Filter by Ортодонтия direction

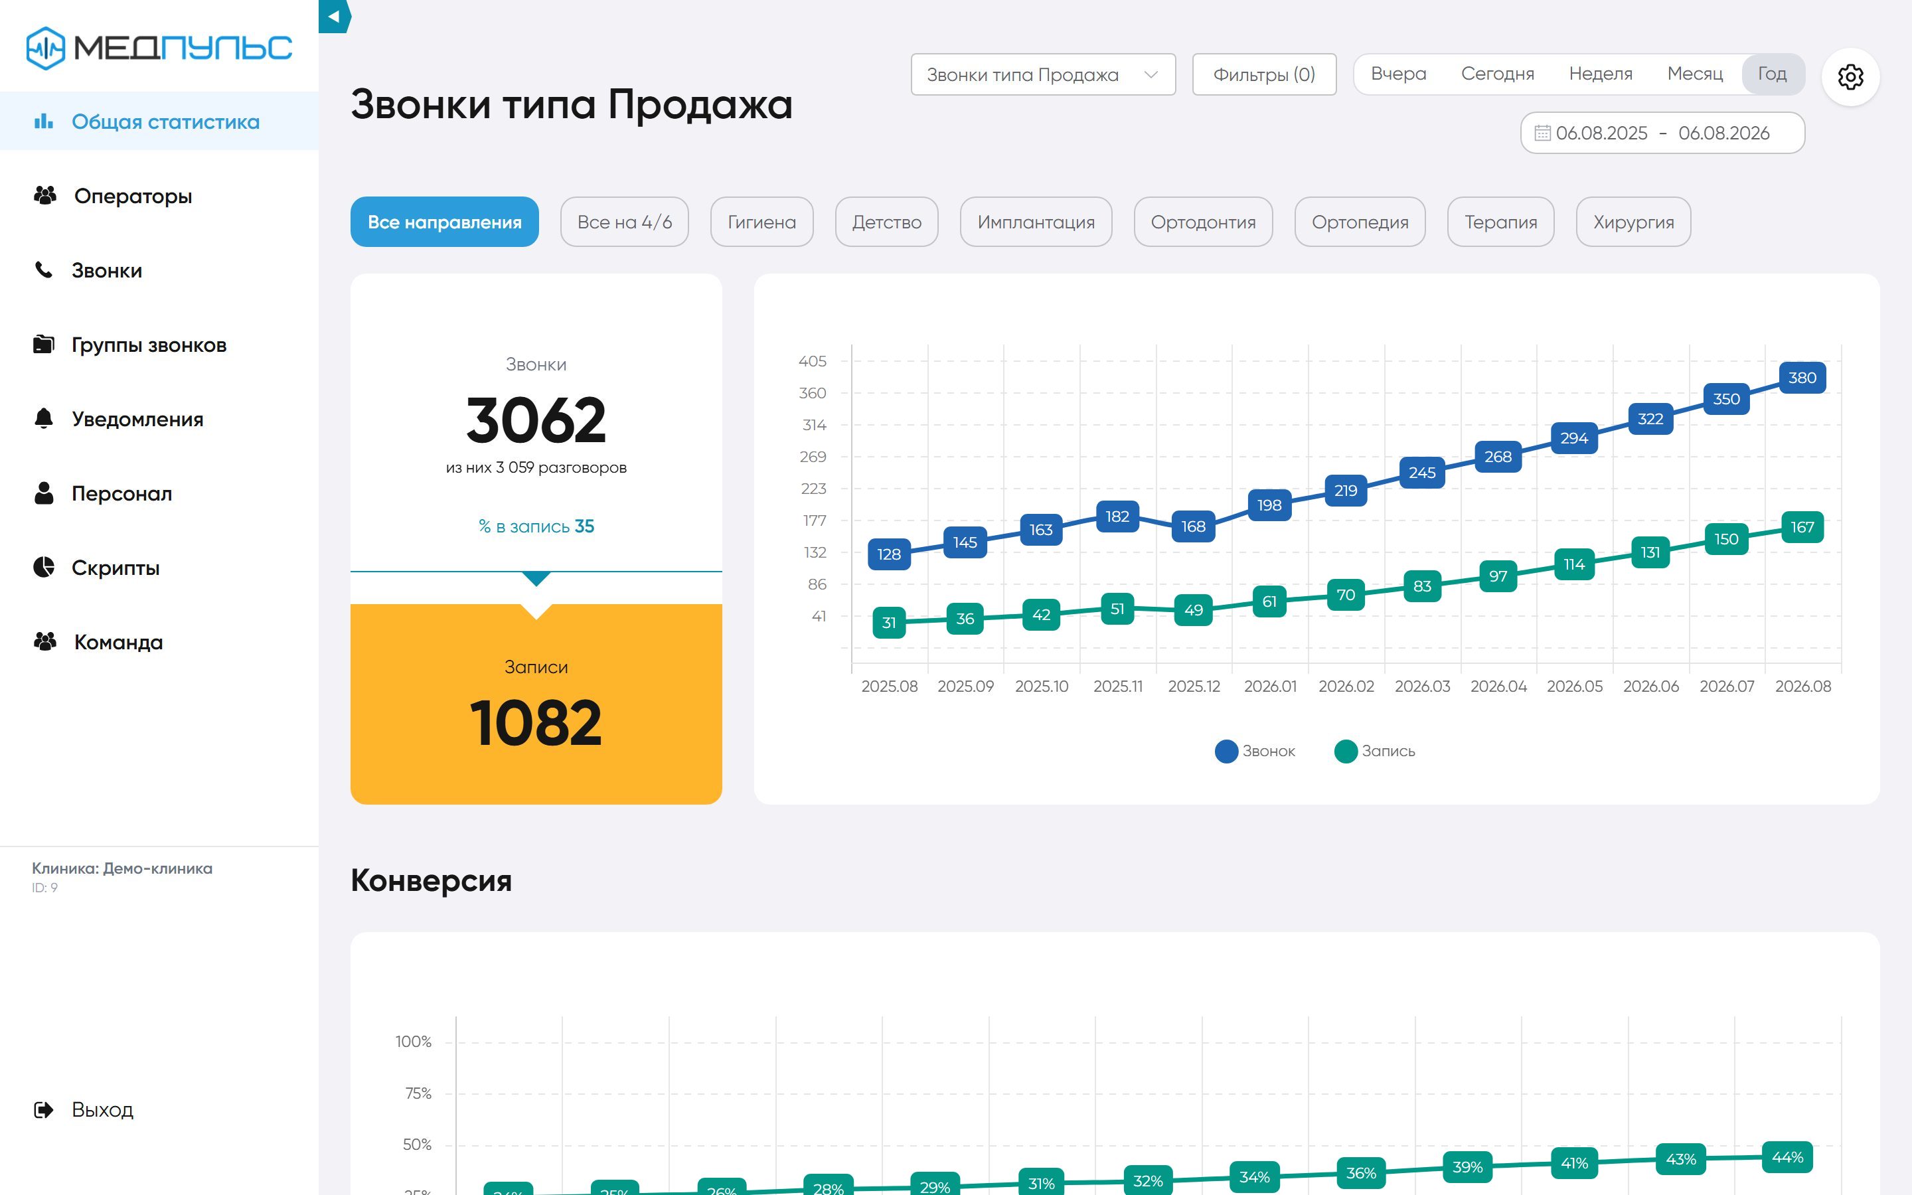coord(1202,222)
